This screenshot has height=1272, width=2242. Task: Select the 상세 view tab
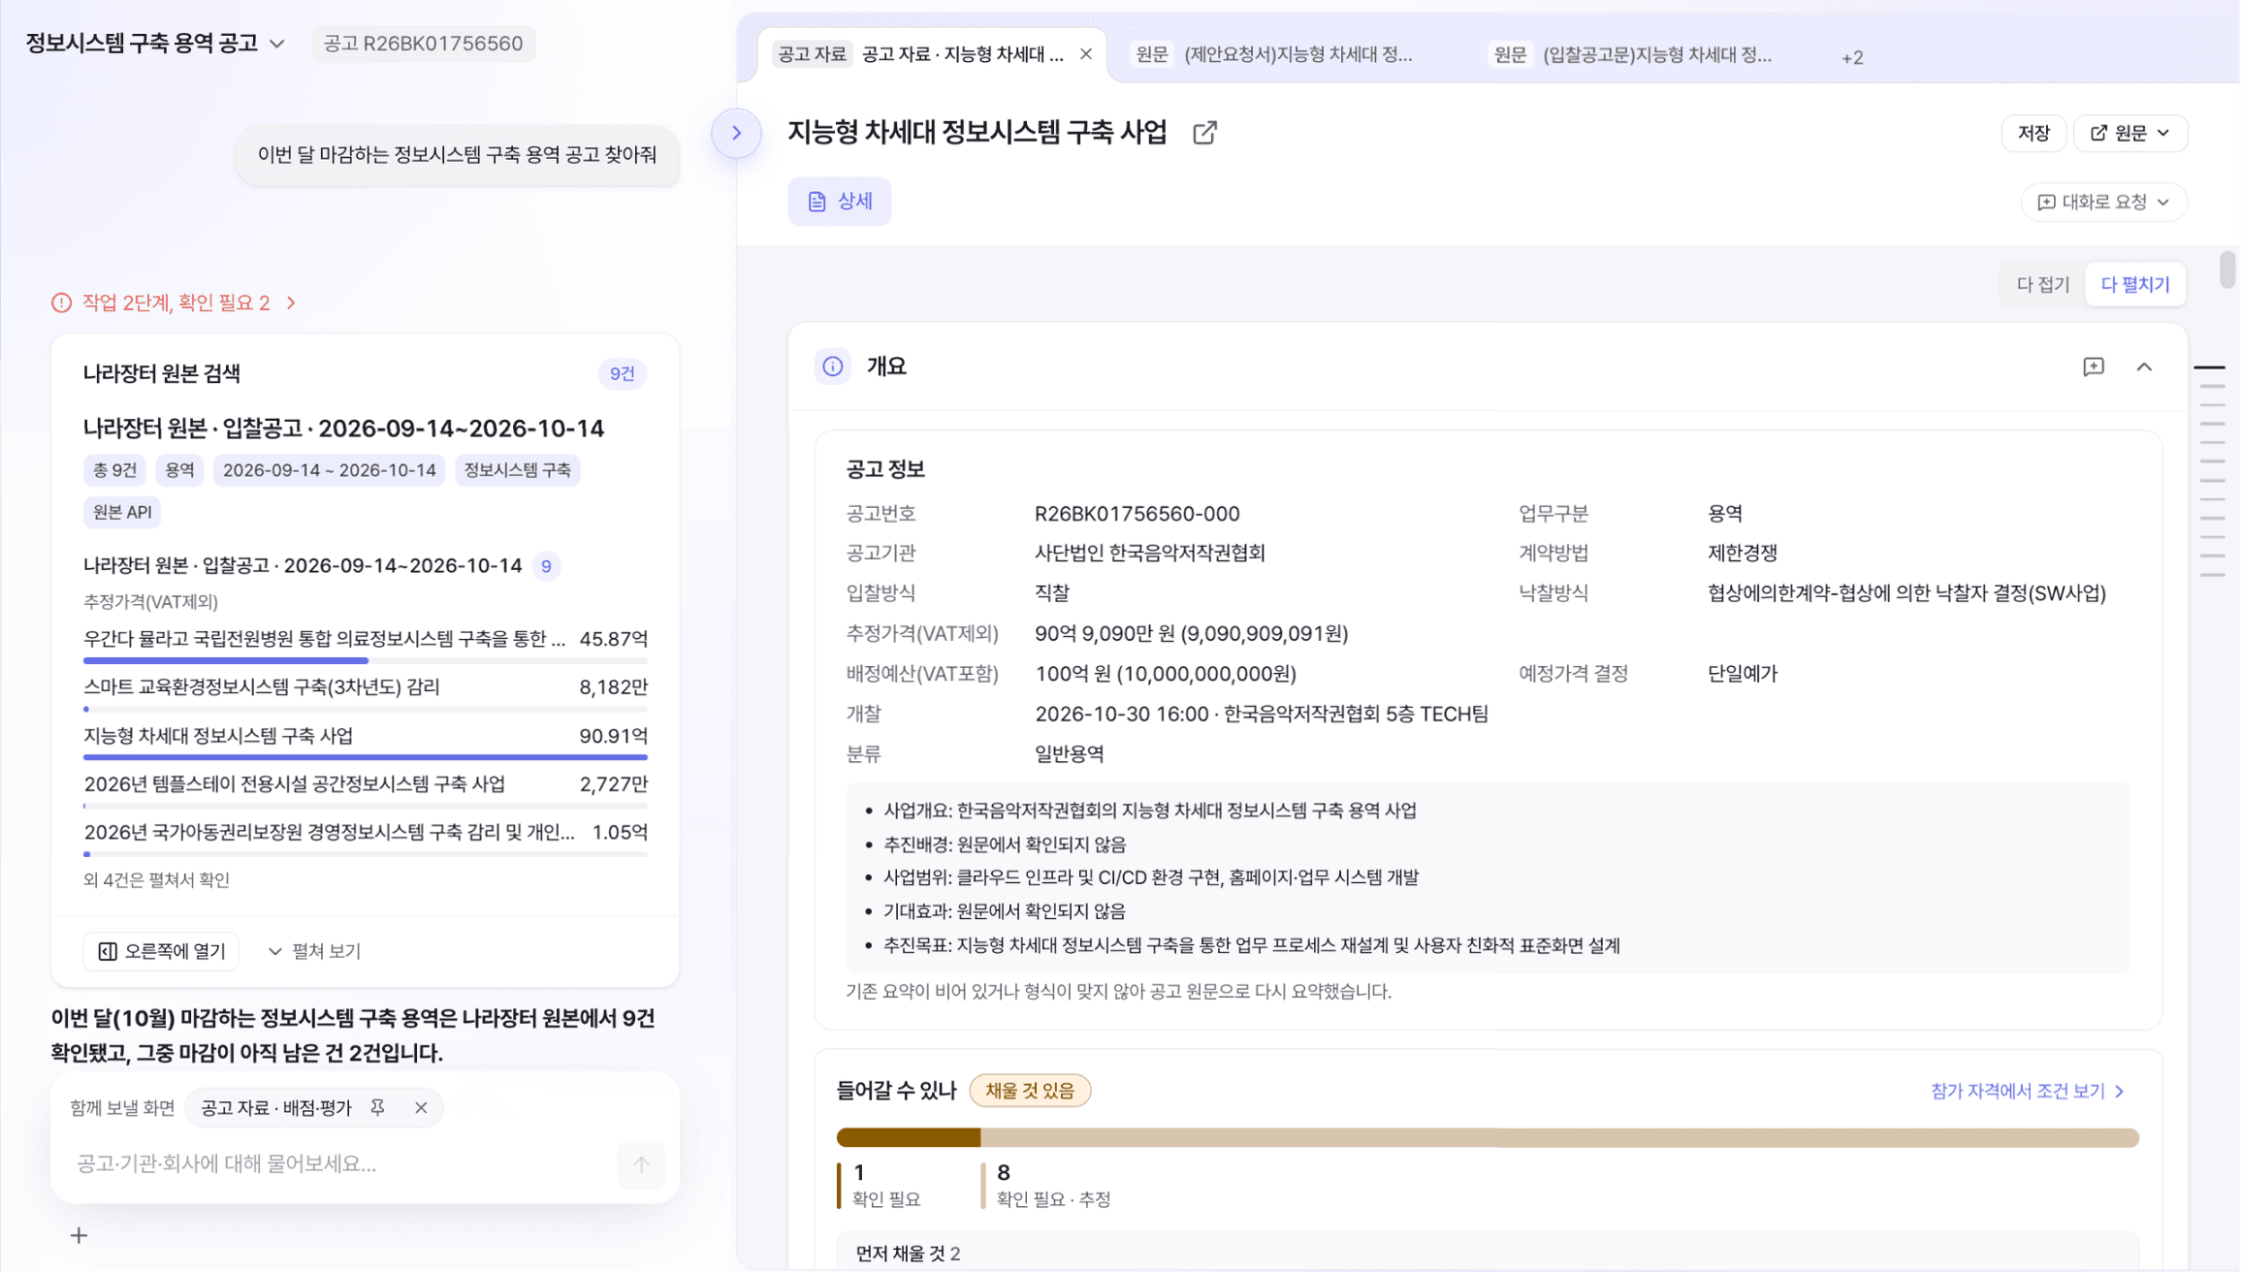click(840, 201)
